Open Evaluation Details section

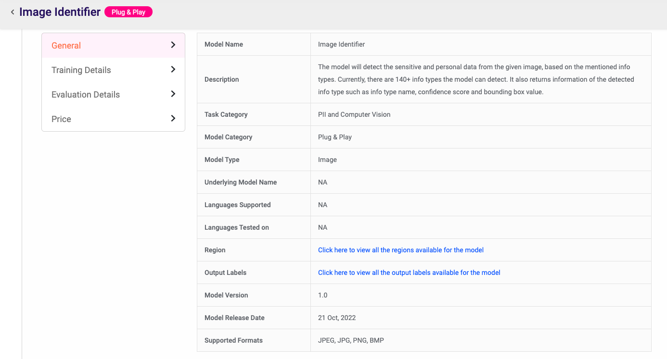point(86,95)
